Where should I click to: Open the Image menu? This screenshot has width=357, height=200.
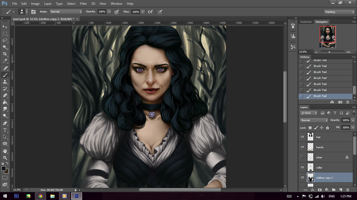35,4
